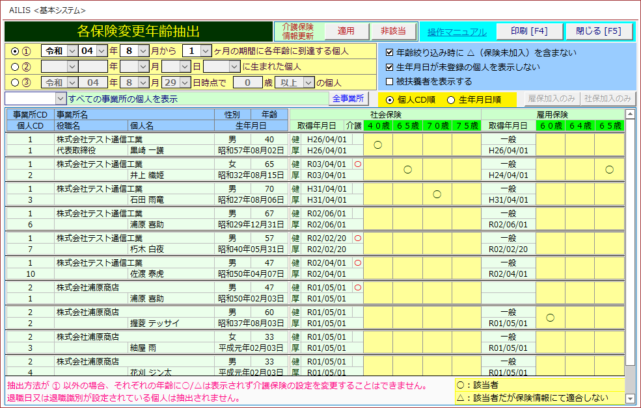The width and height of the screenshot is (641, 408).
Task: Select extraction method radio button ①
Action: tap(16, 51)
